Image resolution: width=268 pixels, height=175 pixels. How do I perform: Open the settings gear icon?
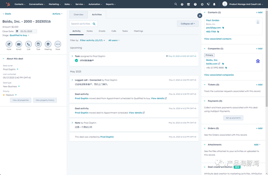[x=202, y=4]
